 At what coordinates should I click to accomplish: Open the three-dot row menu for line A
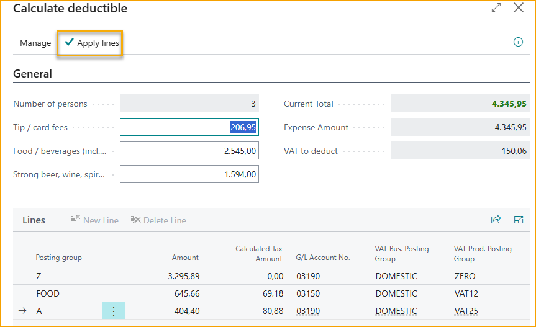point(114,311)
